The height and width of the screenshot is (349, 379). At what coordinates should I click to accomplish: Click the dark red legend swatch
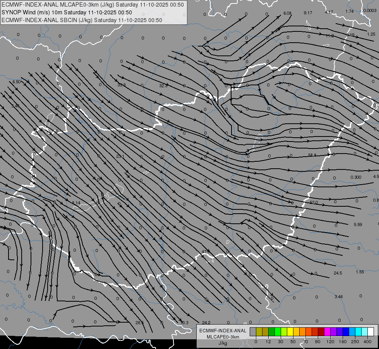click(321, 332)
